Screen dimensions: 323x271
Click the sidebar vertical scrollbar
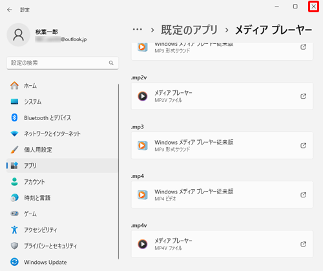click(118, 172)
